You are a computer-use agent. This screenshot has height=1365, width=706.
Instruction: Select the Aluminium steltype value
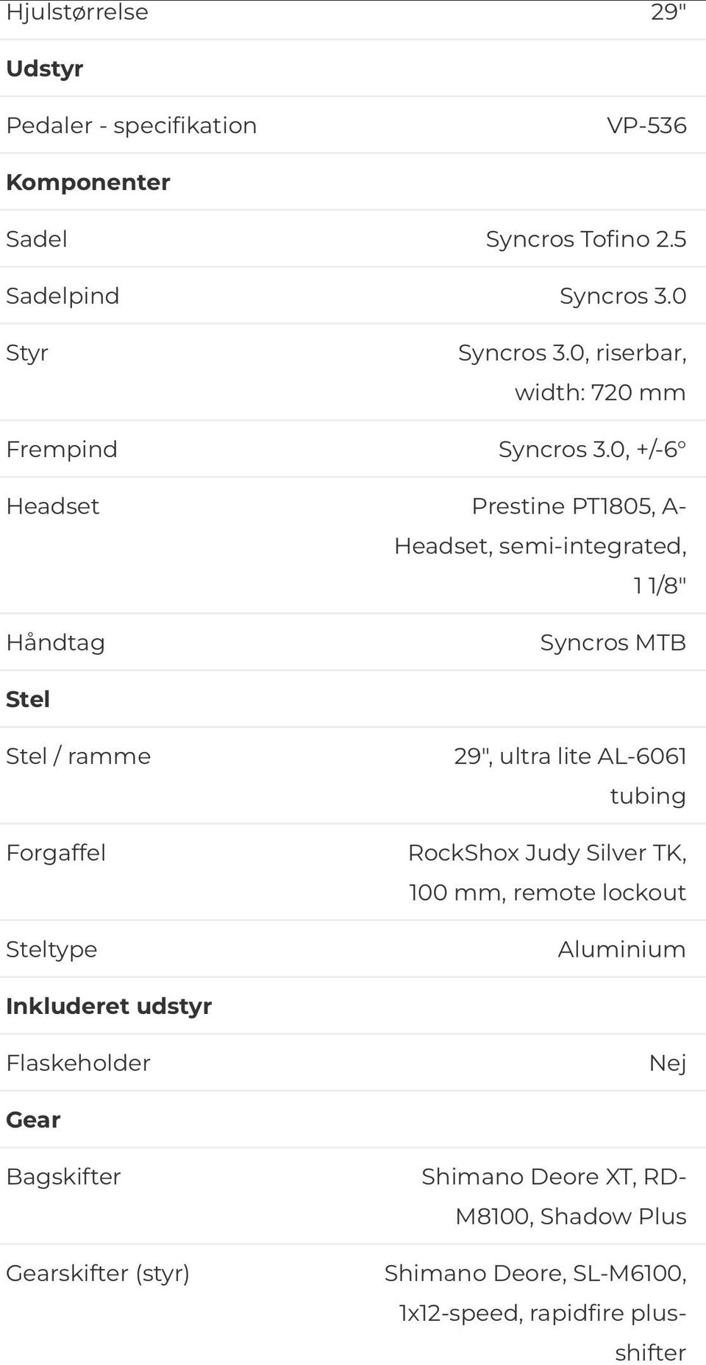pos(621,949)
